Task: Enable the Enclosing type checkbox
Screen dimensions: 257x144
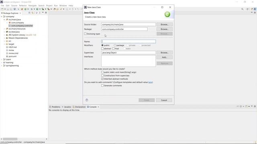Action: (85, 34)
